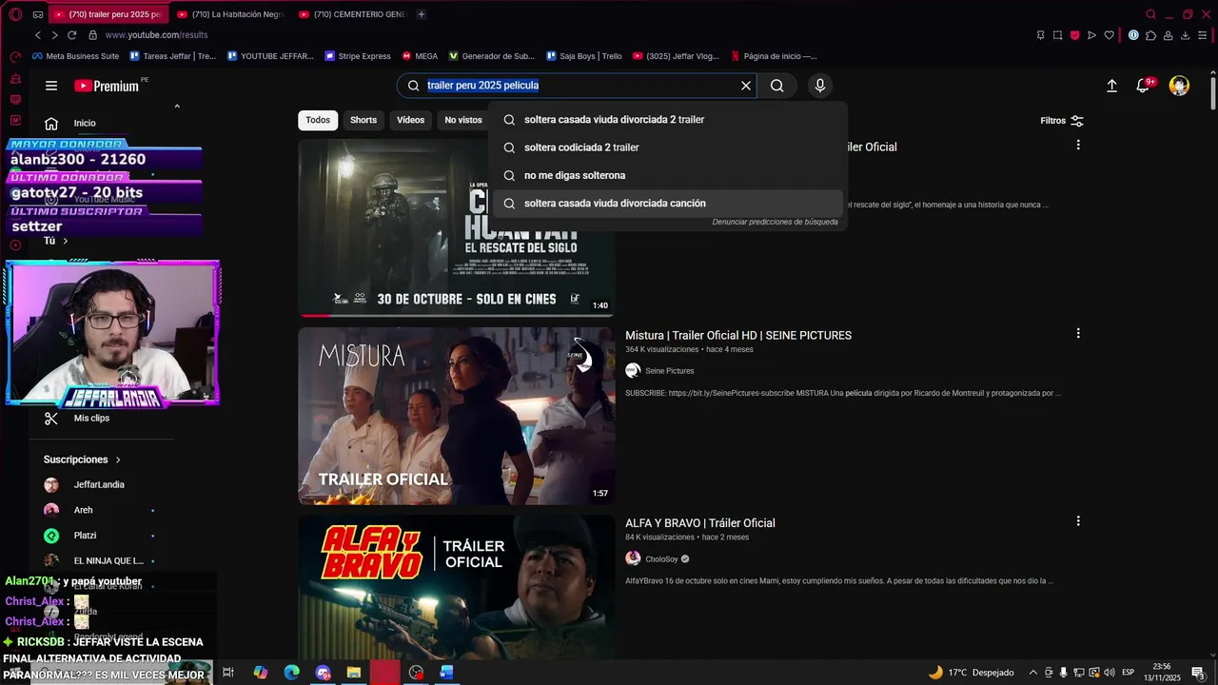Toggle YouTube hamburger guide menu
This screenshot has width=1218, height=685.
click(x=51, y=86)
